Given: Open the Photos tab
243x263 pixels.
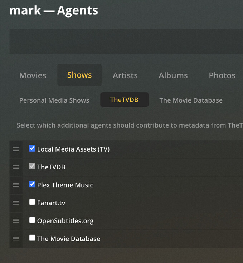Looking at the screenshot, I should point(222,75).
